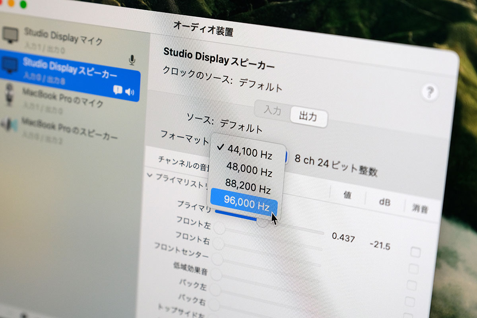Viewport: 477px width, 318px height.
Task: Select MacBook Pro のマイク device name
Action: pos(63,97)
